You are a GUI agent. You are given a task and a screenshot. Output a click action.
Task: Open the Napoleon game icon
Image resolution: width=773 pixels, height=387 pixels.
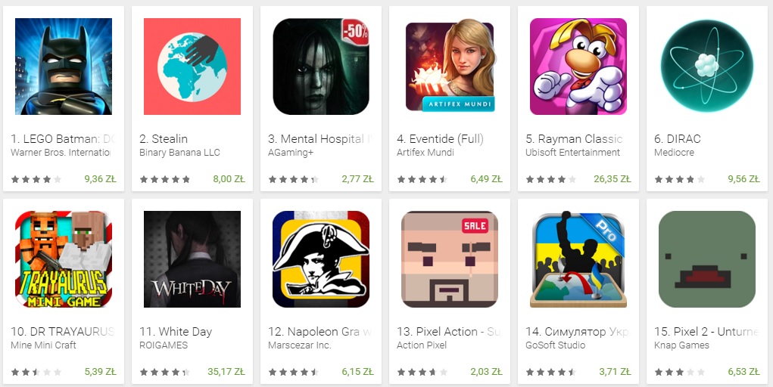pyautogui.click(x=321, y=259)
